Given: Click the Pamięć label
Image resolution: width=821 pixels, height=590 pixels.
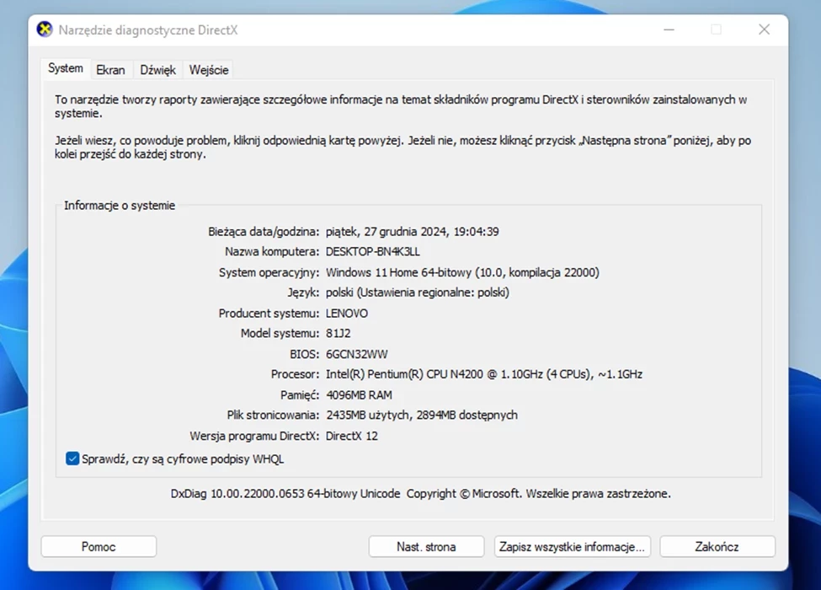Looking at the screenshot, I should click(x=300, y=395).
